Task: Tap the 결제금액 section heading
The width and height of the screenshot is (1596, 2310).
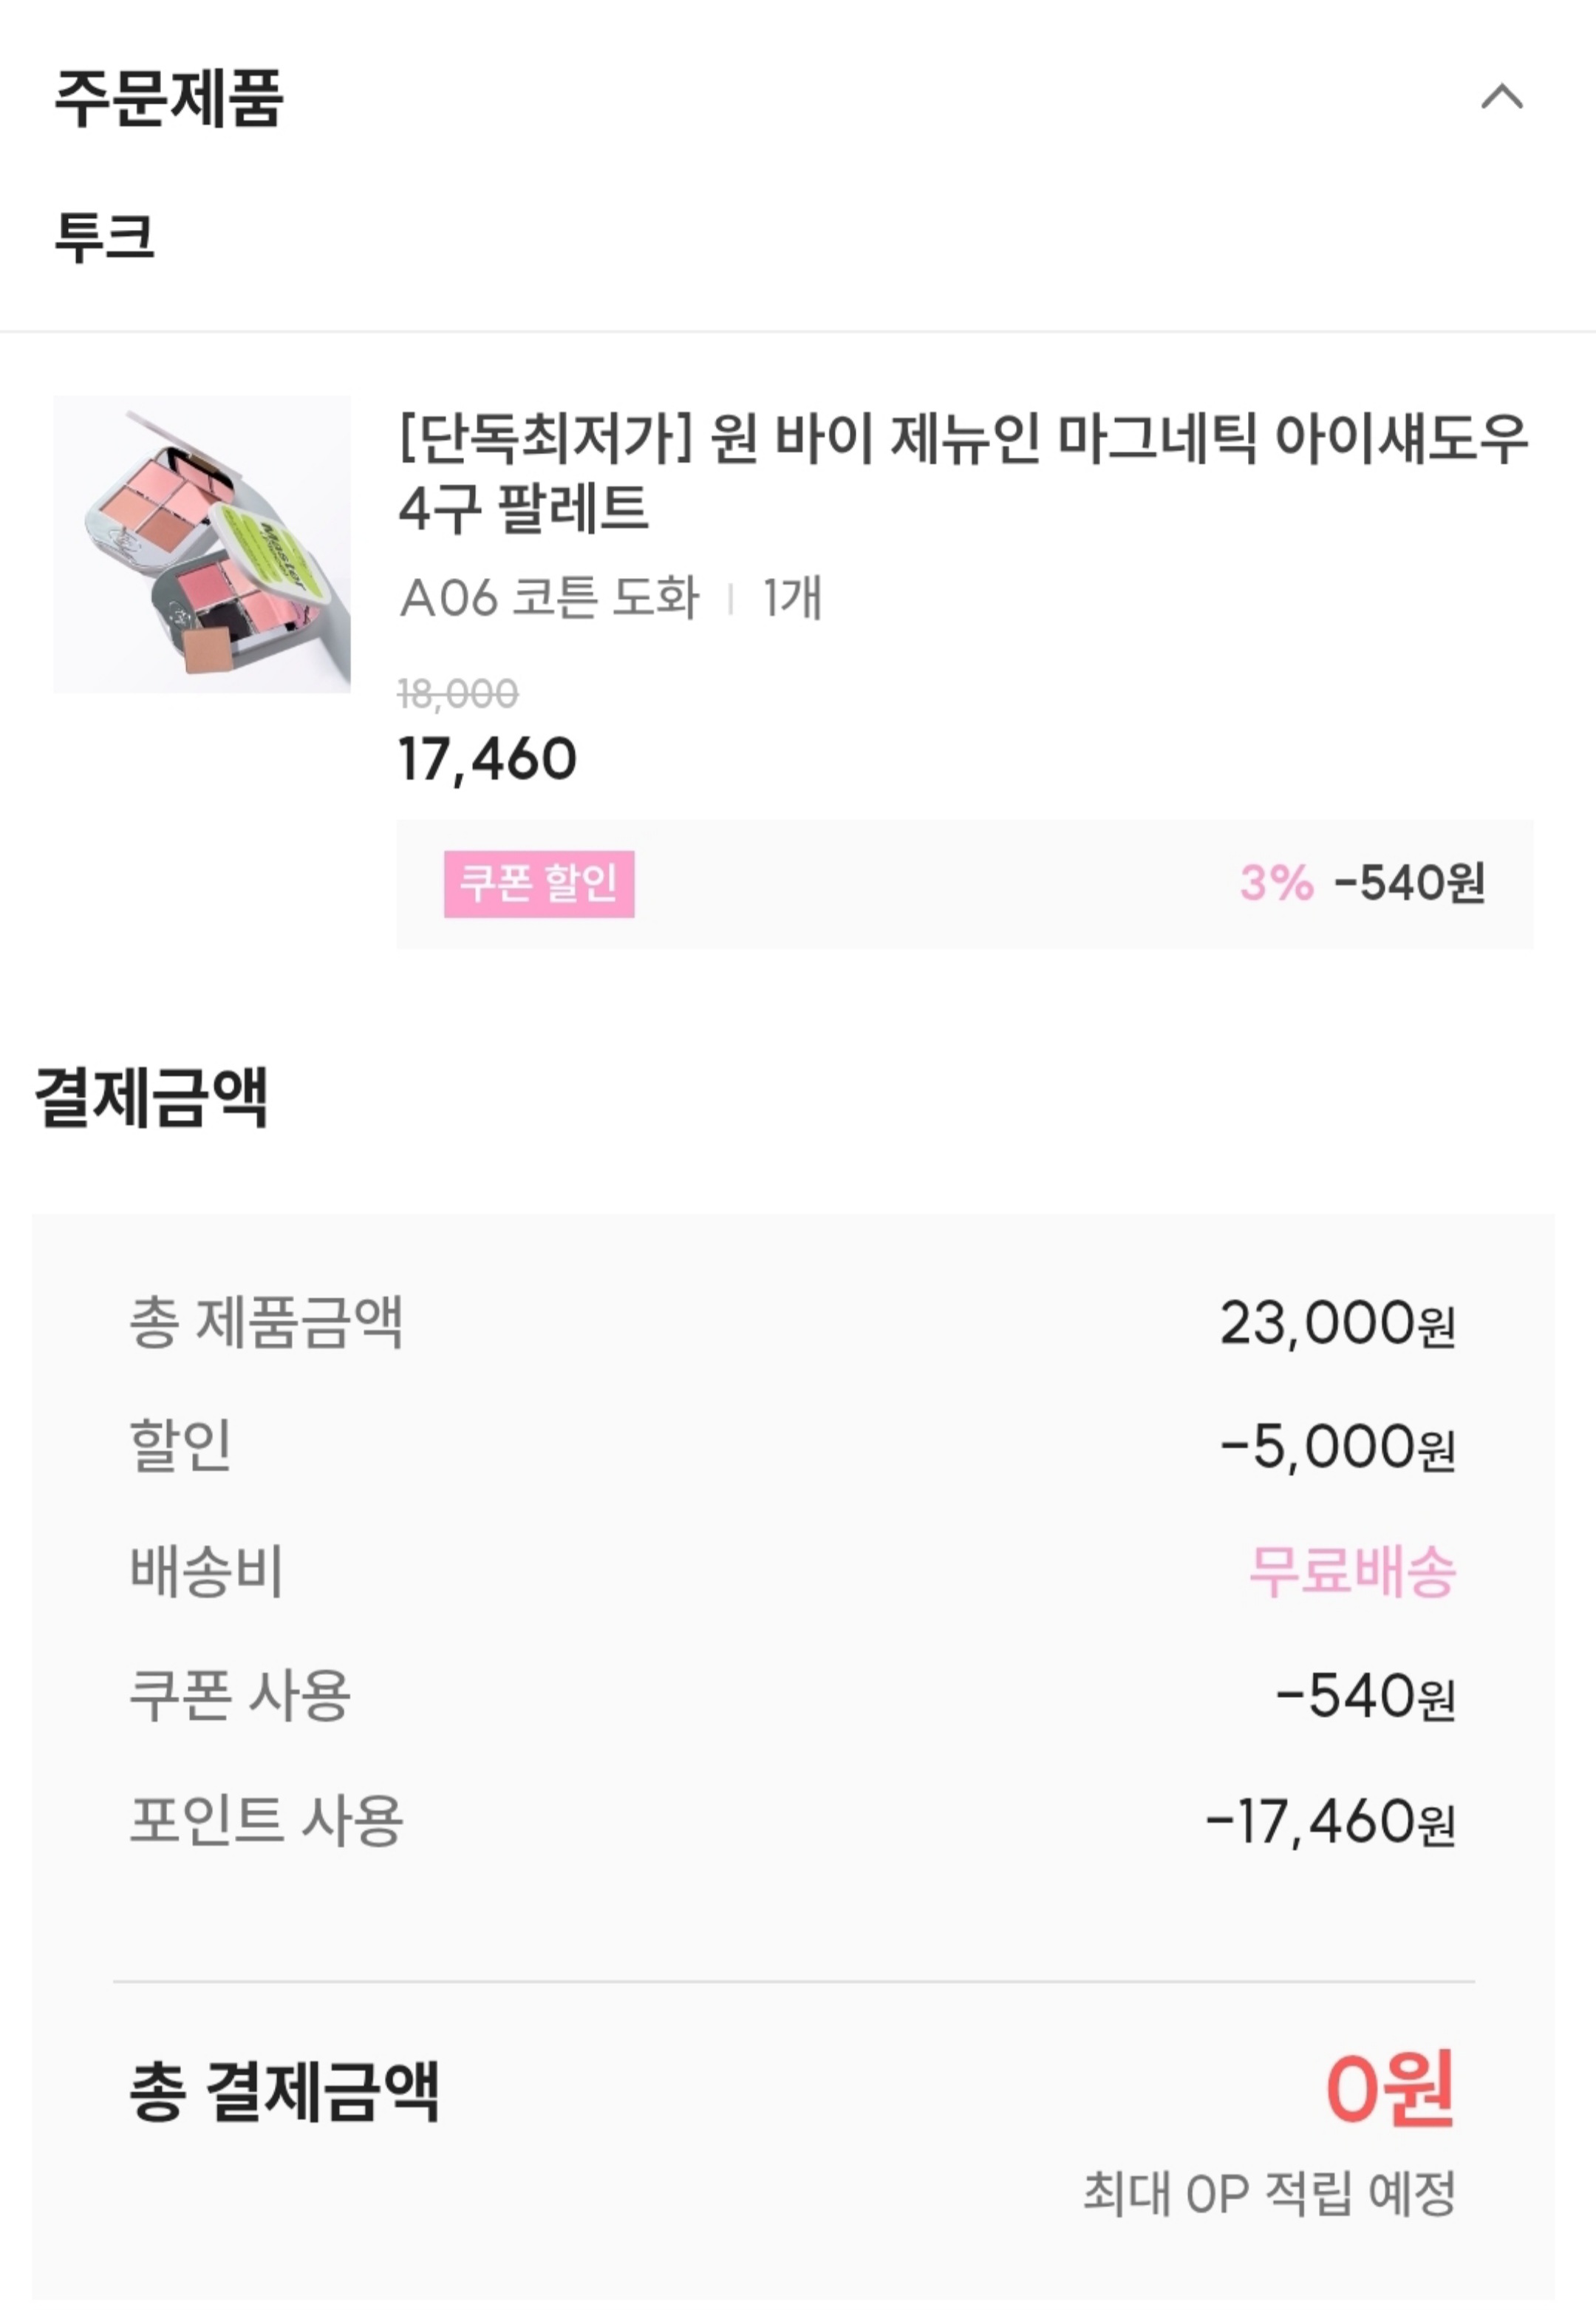Action: pyautogui.click(x=151, y=1098)
